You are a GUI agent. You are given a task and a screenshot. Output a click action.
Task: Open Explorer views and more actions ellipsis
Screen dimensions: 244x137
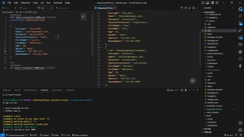tap(233, 8)
